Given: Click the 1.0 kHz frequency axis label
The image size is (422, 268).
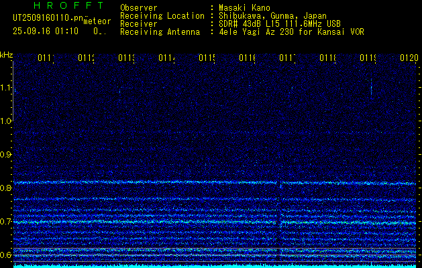Looking at the screenshot, I should (x=6, y=121).
